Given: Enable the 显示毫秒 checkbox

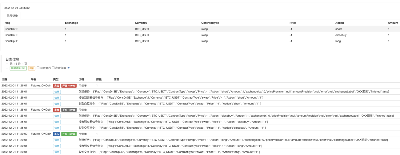Looking at the screenshot, I should tap(38, 68).
